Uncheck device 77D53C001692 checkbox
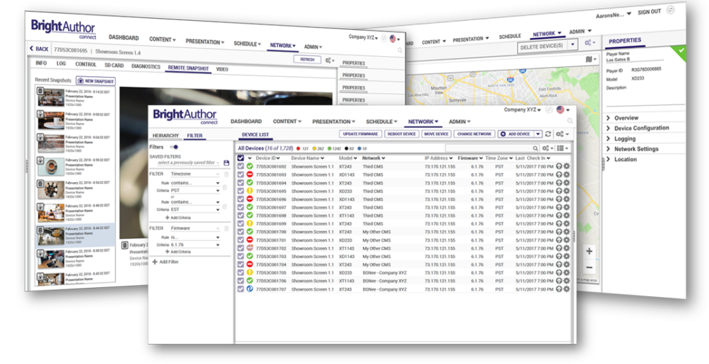This screenshot has height=364, width=709. click(x=240, y=166)
